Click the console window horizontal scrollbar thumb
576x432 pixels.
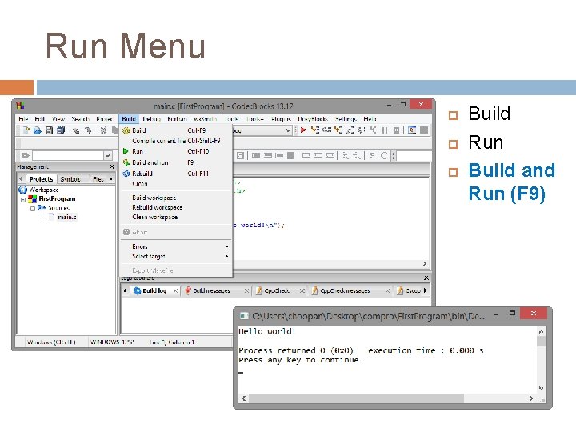click(x=356, y=398)
